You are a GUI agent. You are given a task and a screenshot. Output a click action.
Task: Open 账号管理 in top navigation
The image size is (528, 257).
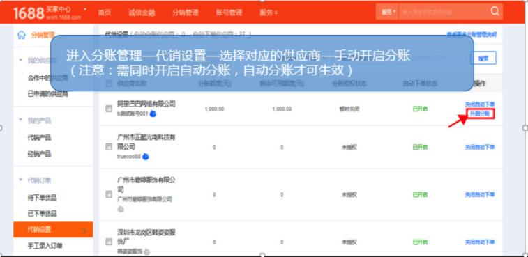point(229,13)
